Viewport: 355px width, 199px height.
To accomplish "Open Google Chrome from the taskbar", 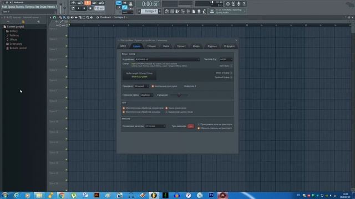I will (x=62, y=195).
